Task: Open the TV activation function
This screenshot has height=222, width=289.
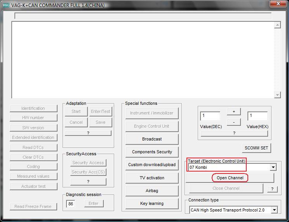Action: pyautogui.click(x=152, y=178)
